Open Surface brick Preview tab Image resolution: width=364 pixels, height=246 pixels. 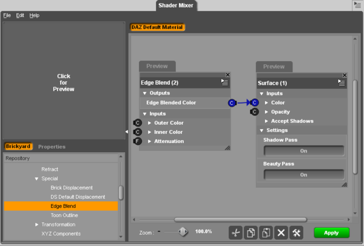[274, 67]
